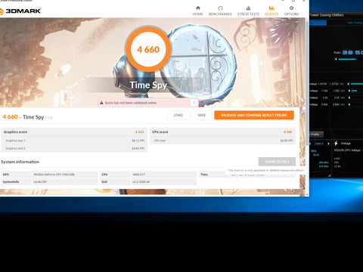363x272 pixels.
Task: Click the decrease arrow on the 1.33750 voltage row
Action: coord(349,84)
